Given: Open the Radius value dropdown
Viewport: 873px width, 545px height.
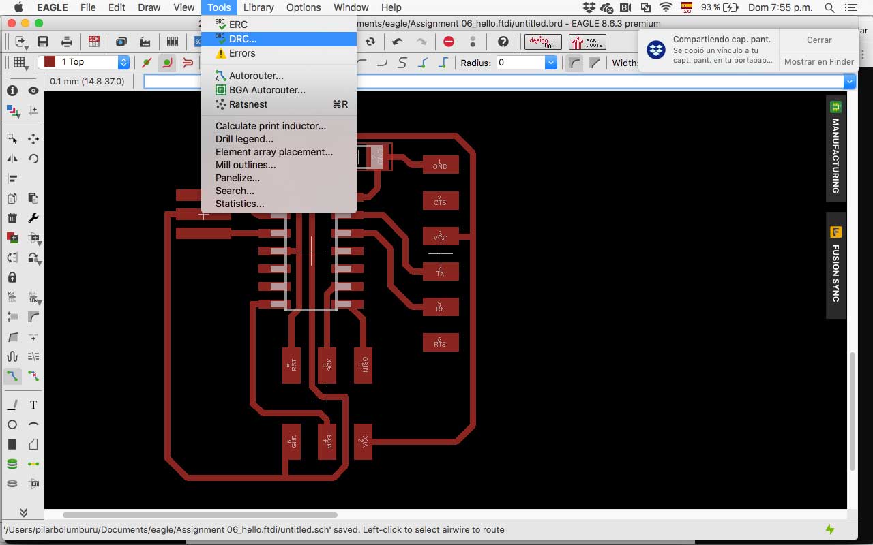Looking at the screenshot, I should pos(551,62).
